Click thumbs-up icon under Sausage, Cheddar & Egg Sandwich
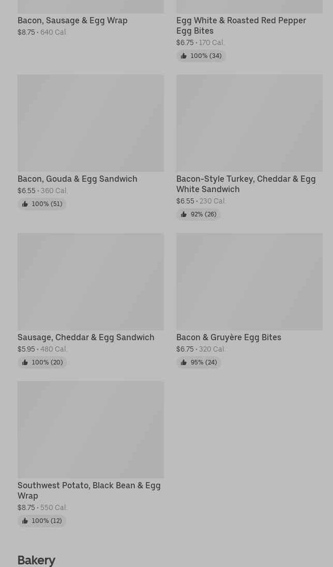 (25, 362)
